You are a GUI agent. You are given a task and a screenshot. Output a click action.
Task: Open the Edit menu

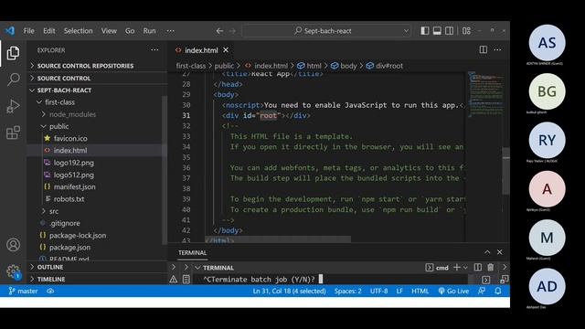pos(48,31)
